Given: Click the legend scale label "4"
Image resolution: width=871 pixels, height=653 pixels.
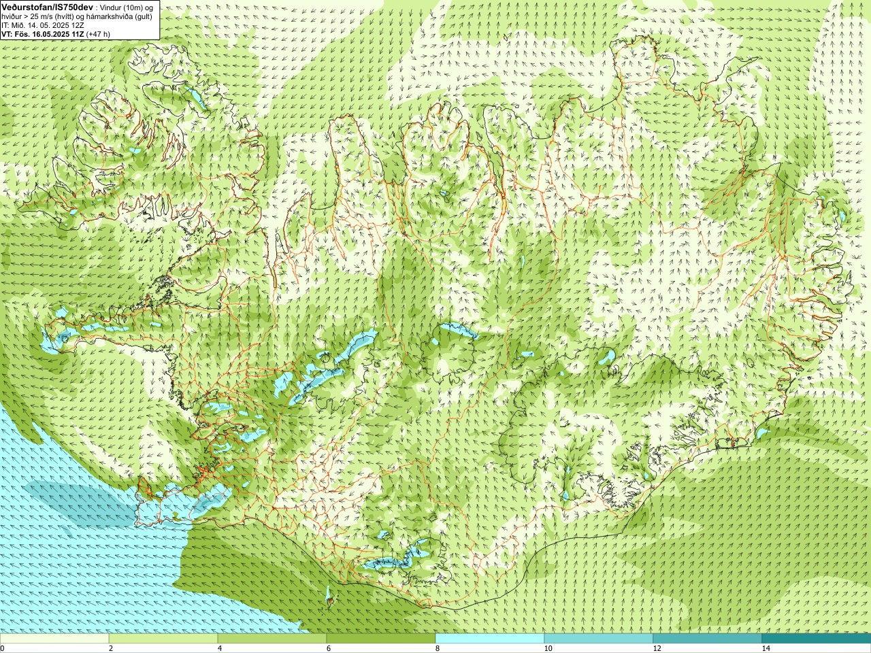Looking at the screenshot, I should 220,648.
